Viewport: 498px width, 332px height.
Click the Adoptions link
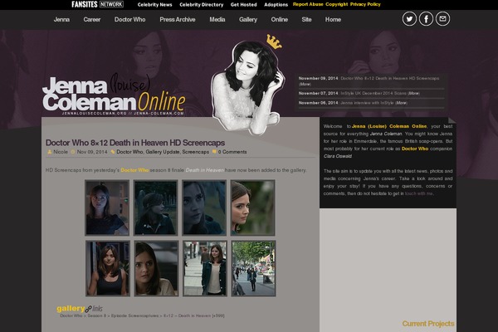pyautogui.click(x=276, y=5)
